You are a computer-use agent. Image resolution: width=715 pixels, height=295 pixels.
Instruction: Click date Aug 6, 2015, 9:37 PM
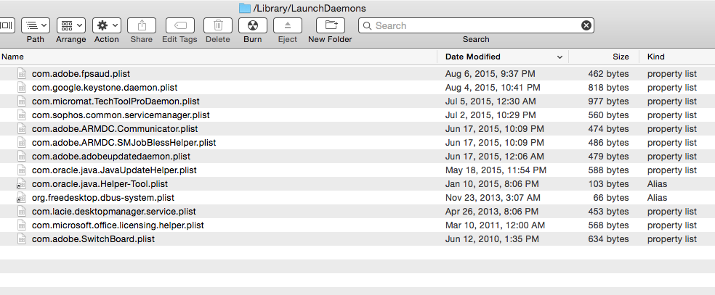pyautogui.click(x=490, y=74)
